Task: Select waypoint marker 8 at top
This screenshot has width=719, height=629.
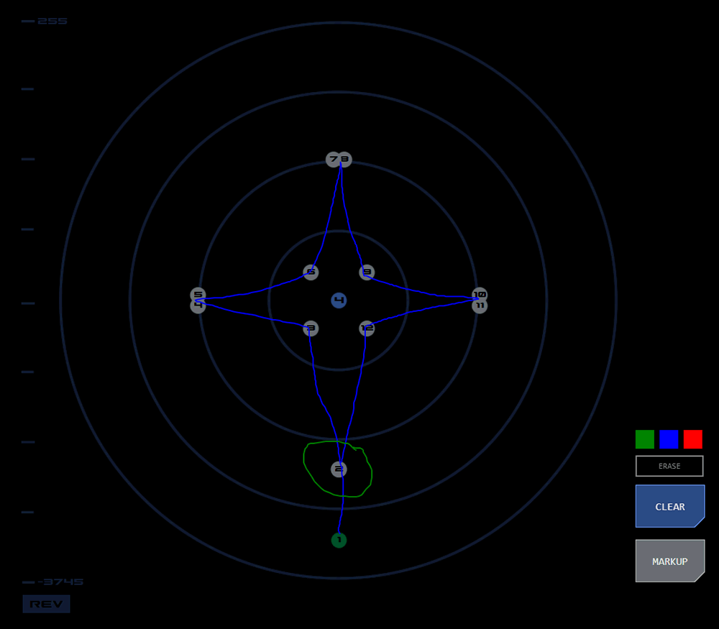Action: [345, 160]
